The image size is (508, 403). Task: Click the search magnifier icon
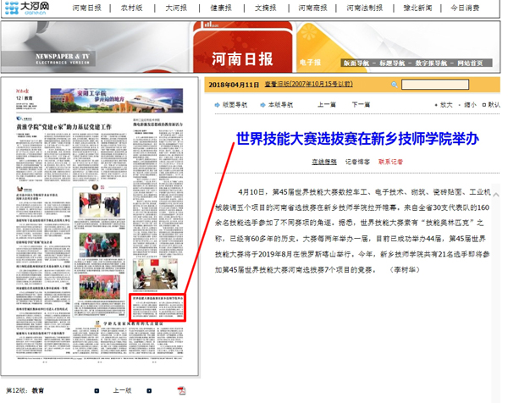pyautogui.click(x=395, y=85)
